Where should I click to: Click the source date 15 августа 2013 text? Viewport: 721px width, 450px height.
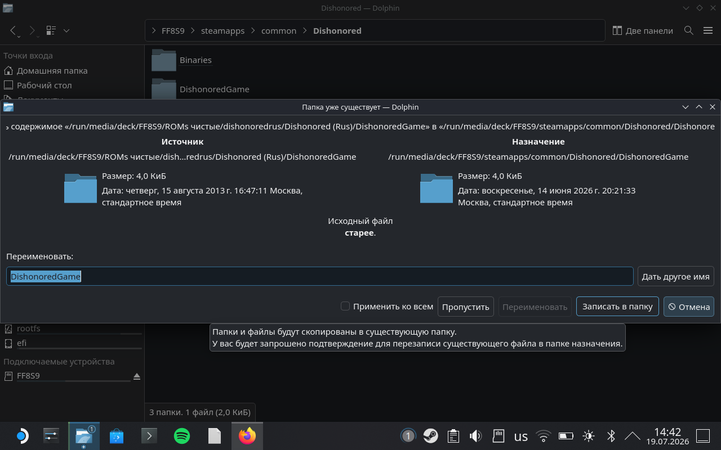202,196
